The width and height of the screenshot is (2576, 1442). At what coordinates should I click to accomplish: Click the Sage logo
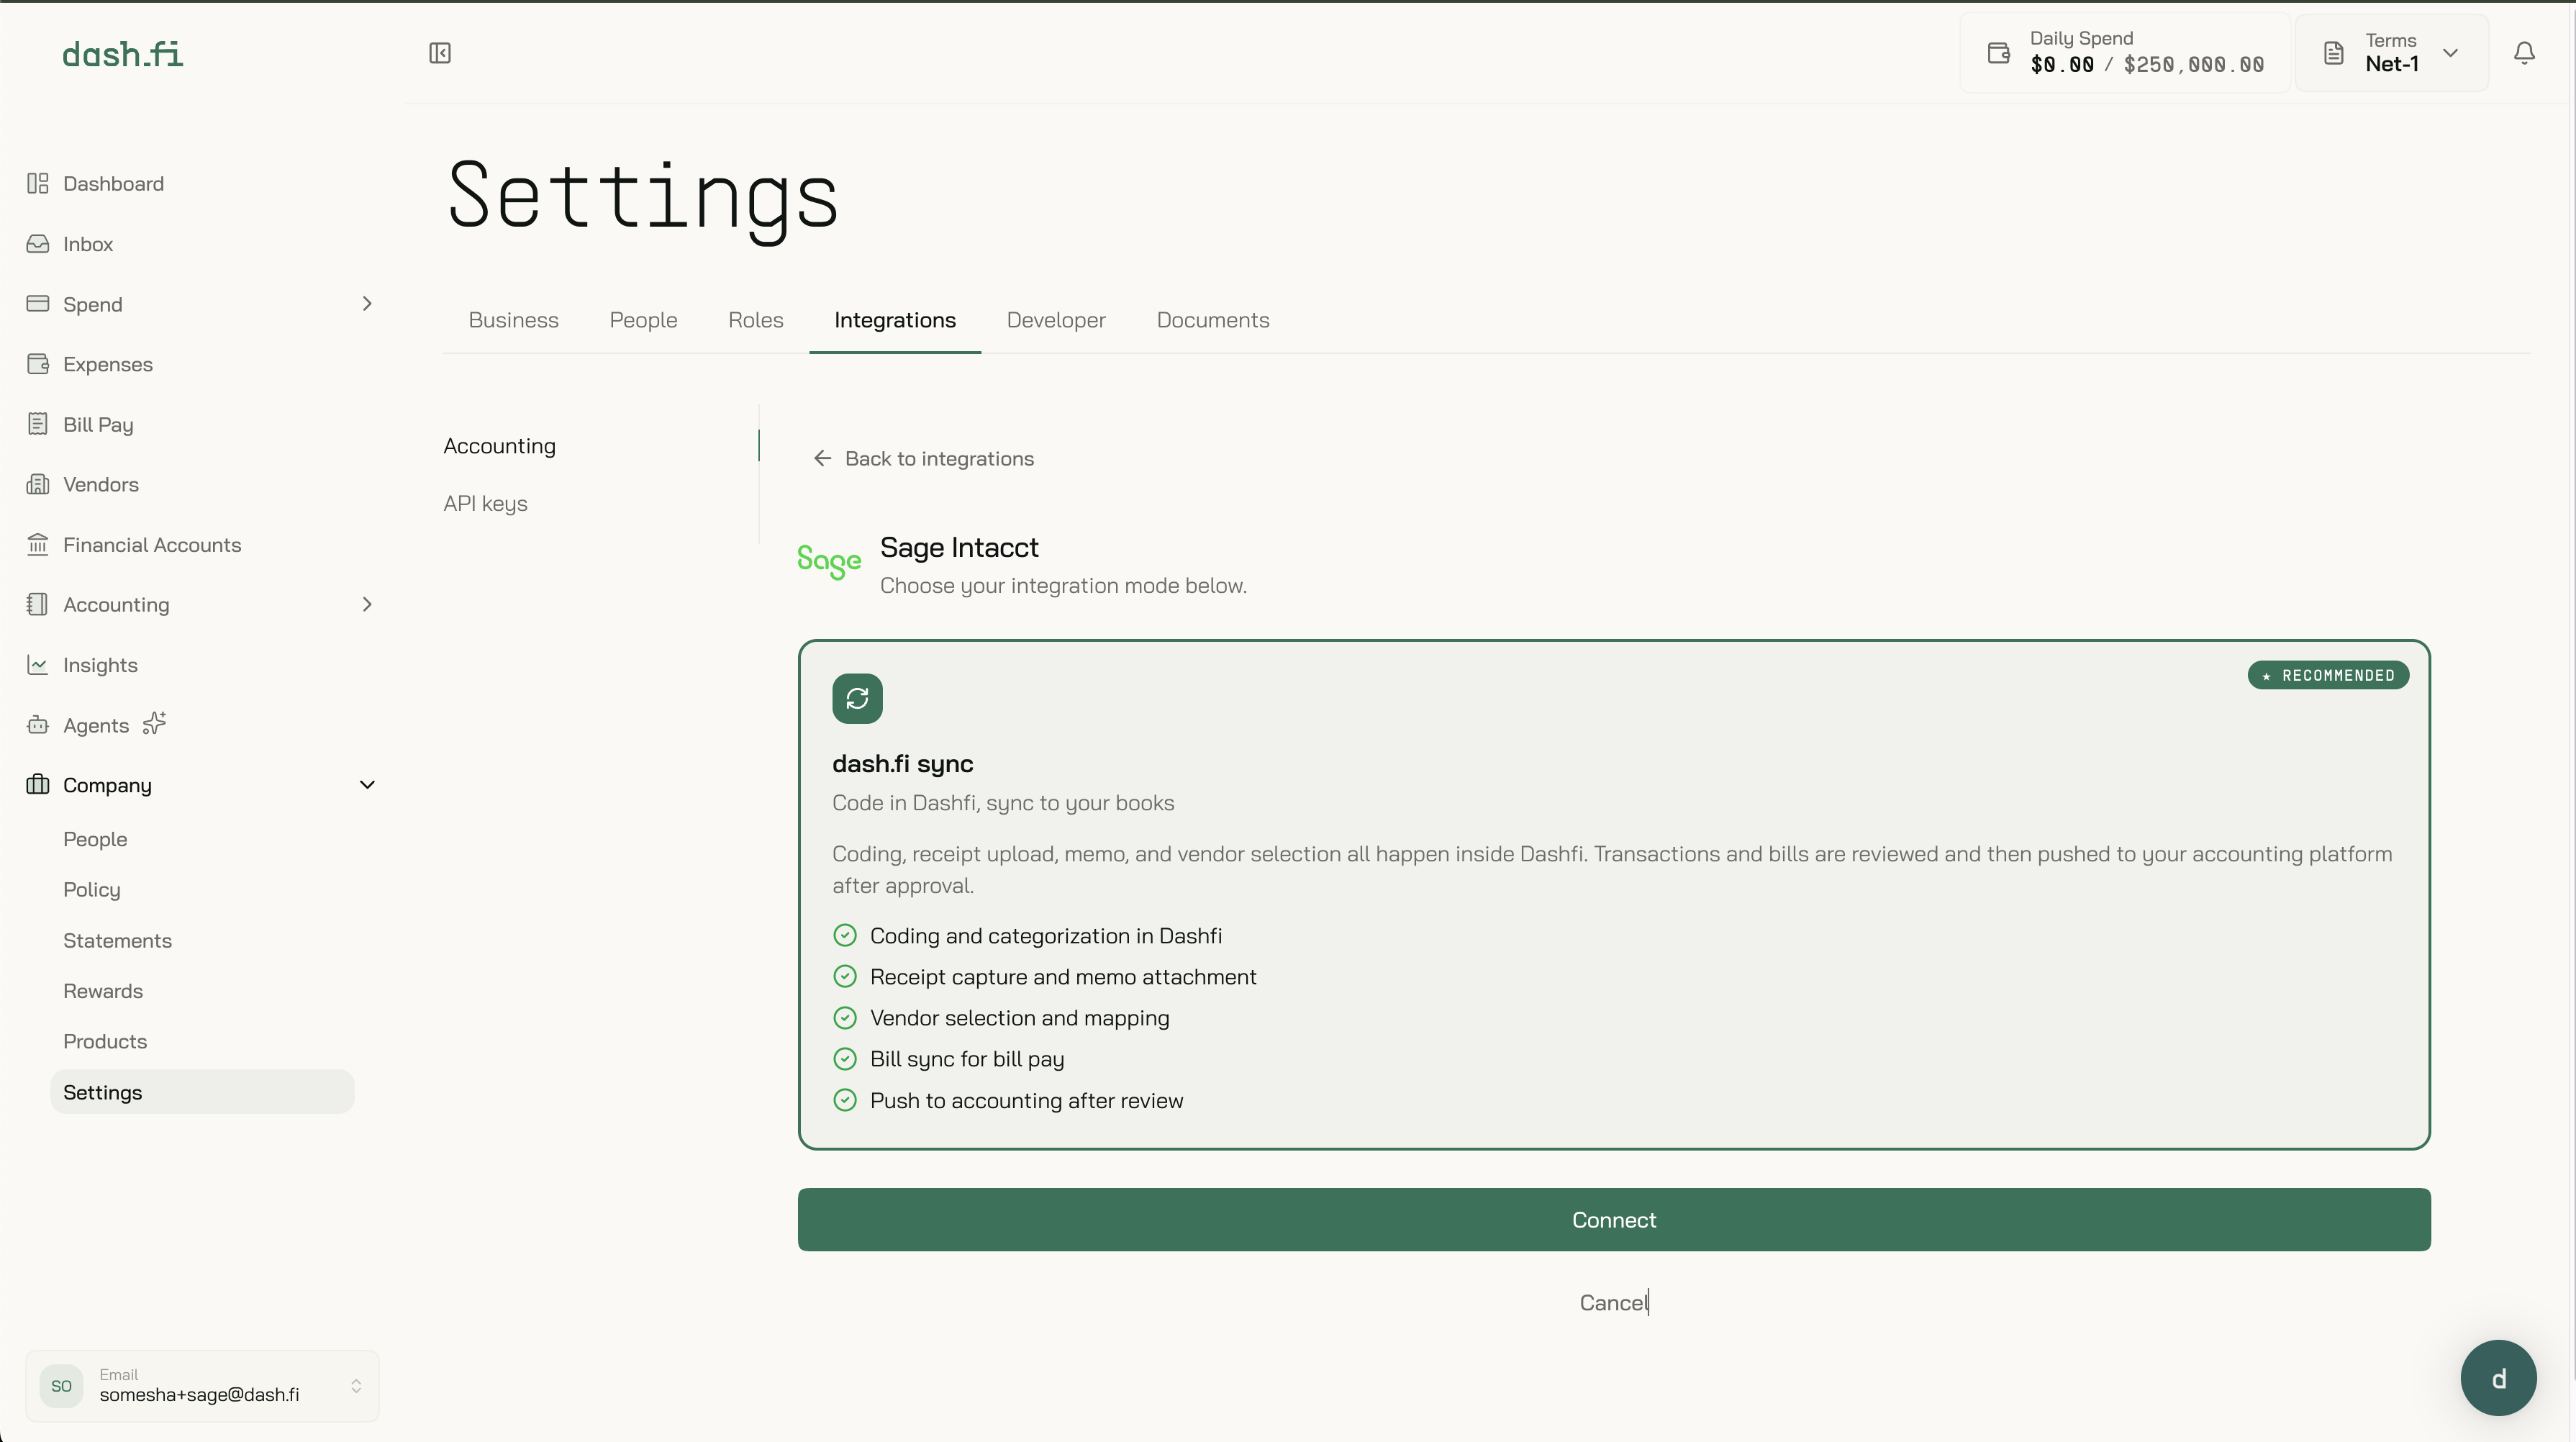click(829, 562)
